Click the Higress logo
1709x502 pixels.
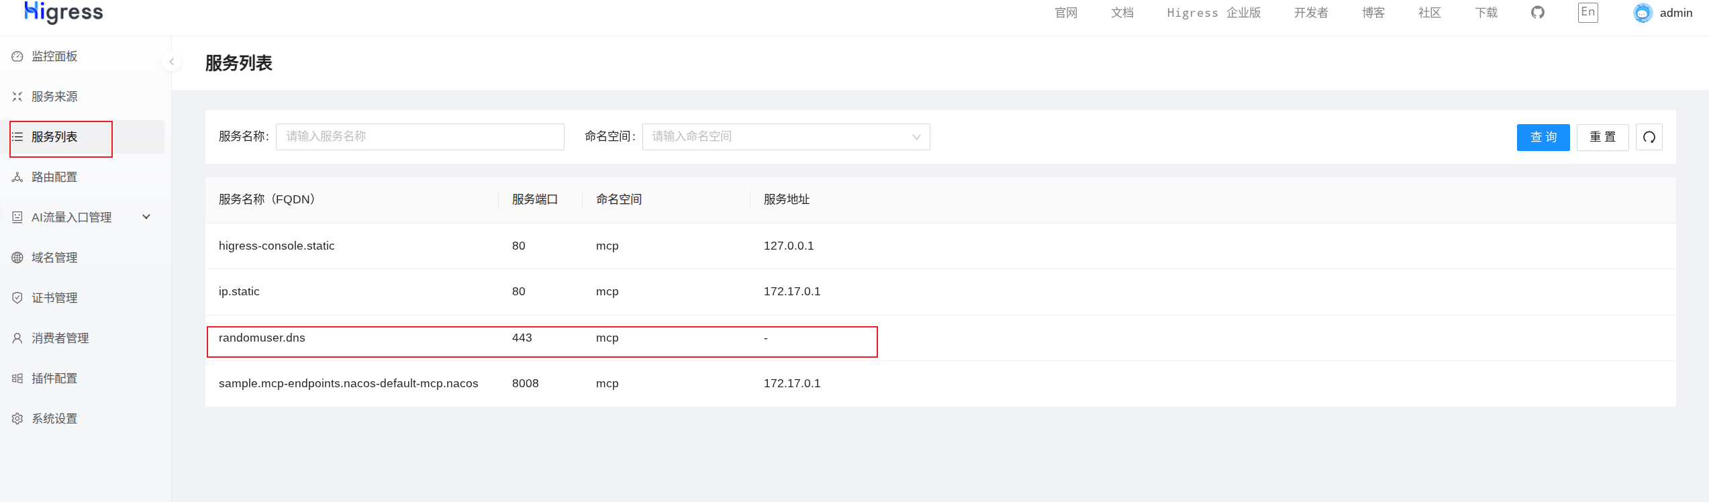click(x=64, y=12)
